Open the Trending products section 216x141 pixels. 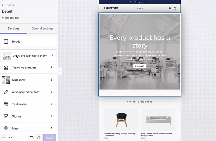(x=28, y=68)
